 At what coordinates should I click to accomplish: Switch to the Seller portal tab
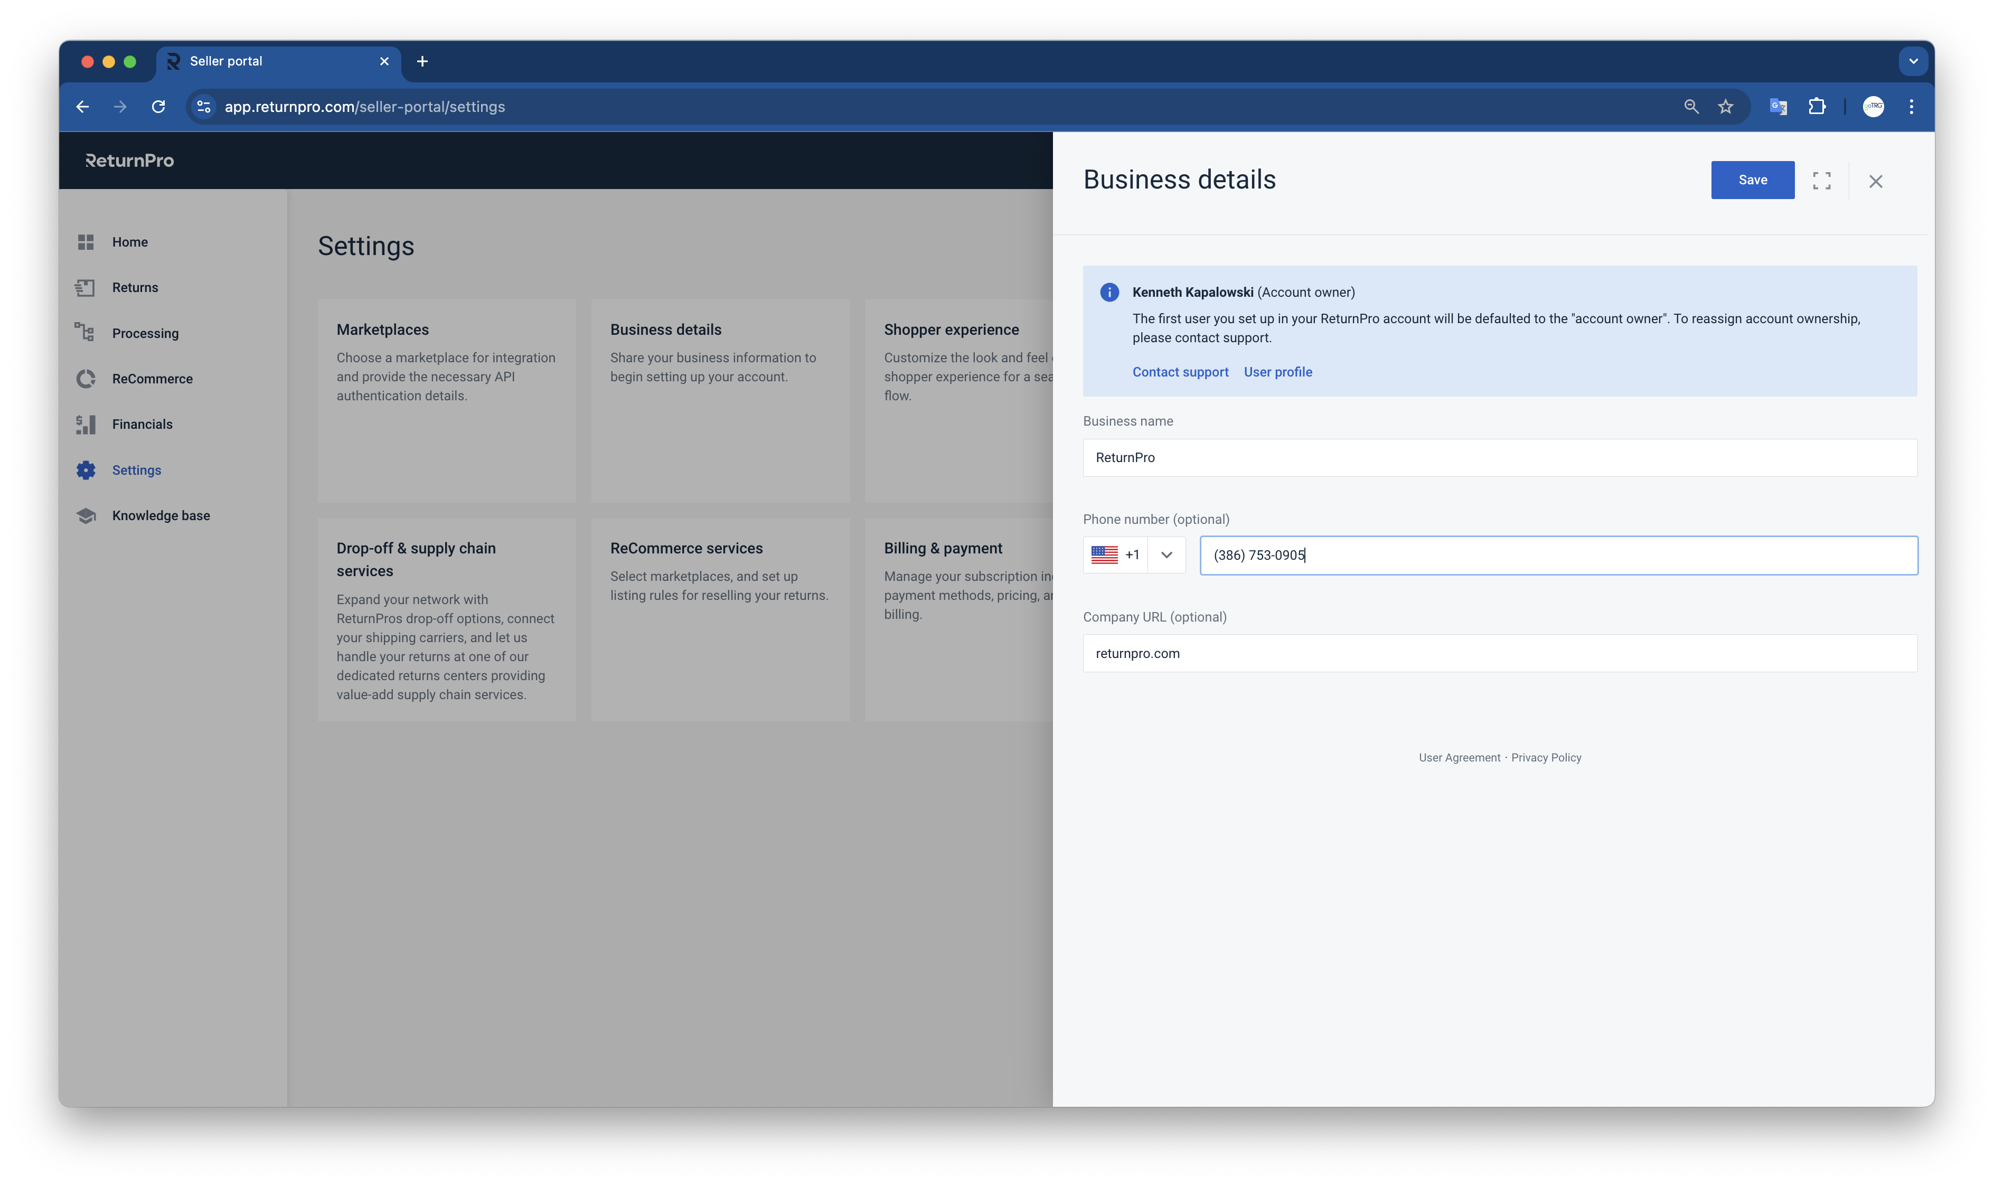[x=271, y=61]
